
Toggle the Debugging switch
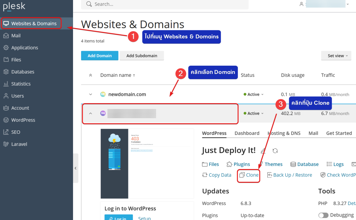click(x=323, y=215)
